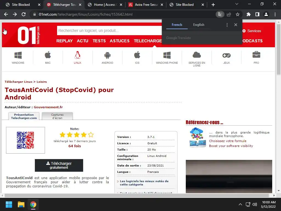Reload the current page

[x=24, y=14]
